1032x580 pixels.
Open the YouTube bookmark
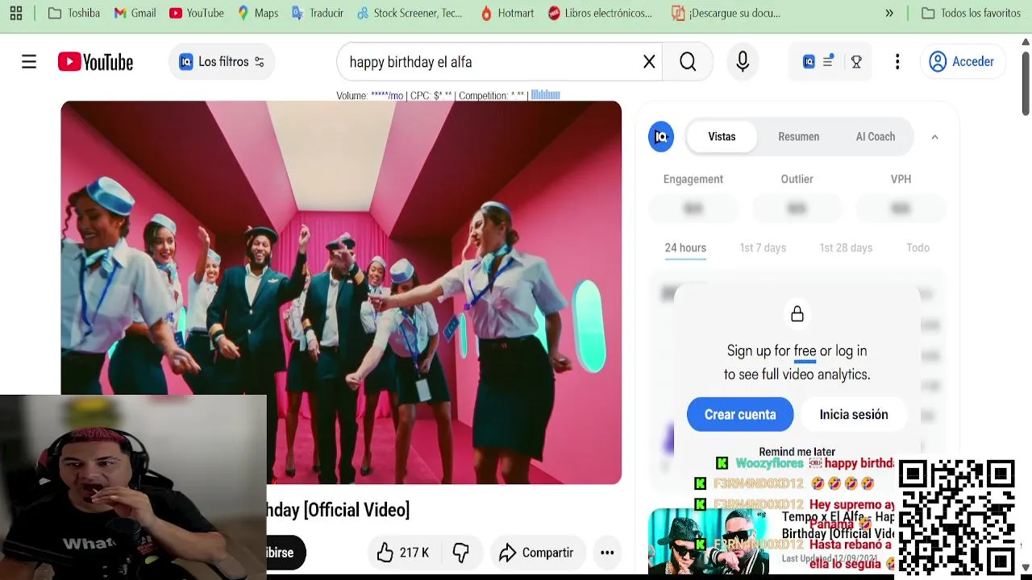(197, 13)
